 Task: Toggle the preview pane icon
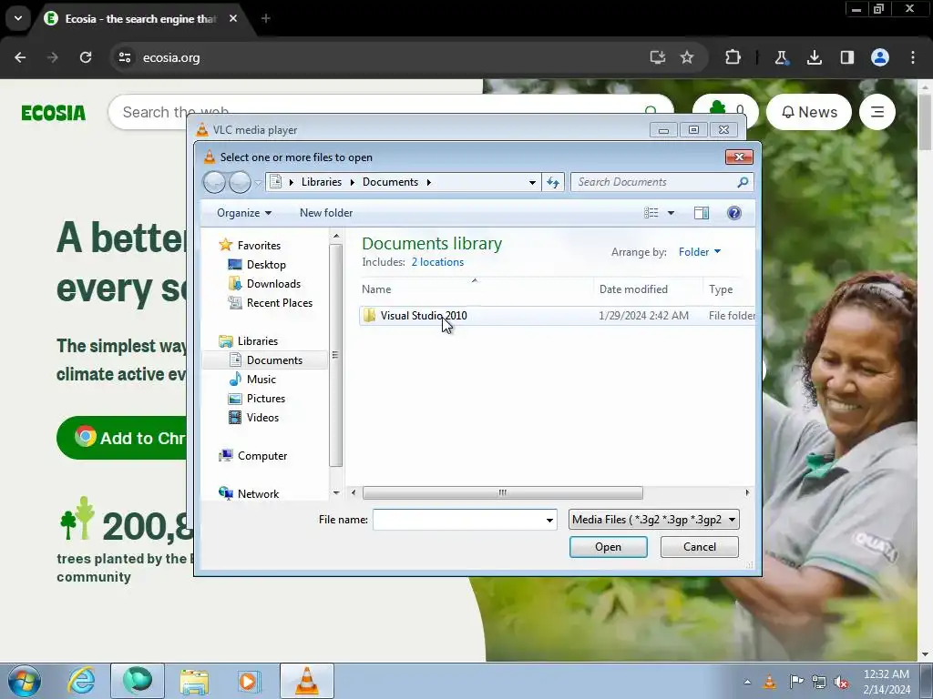702,213
